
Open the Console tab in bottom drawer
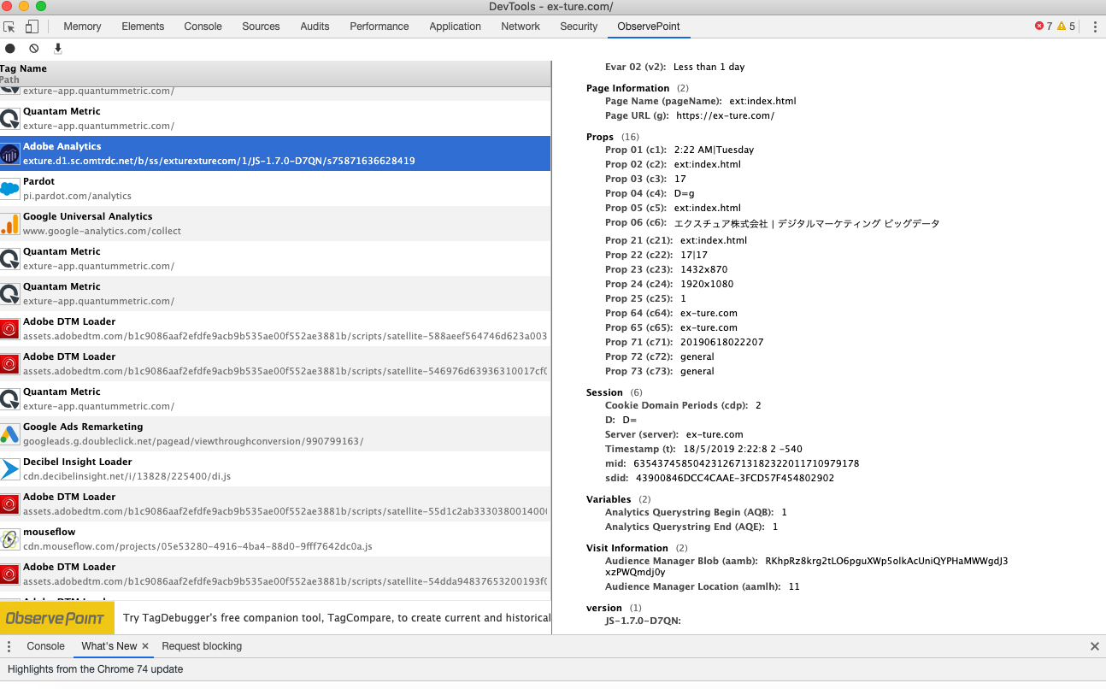coord(45,646)
